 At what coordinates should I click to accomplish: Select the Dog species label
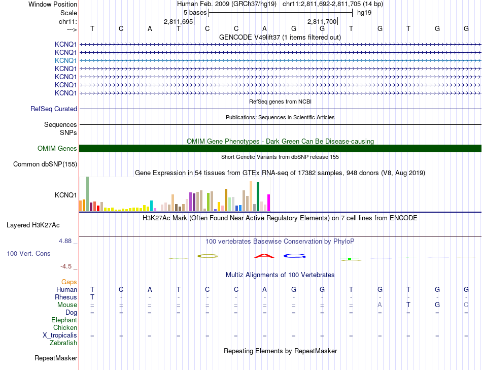coord(71,313)
